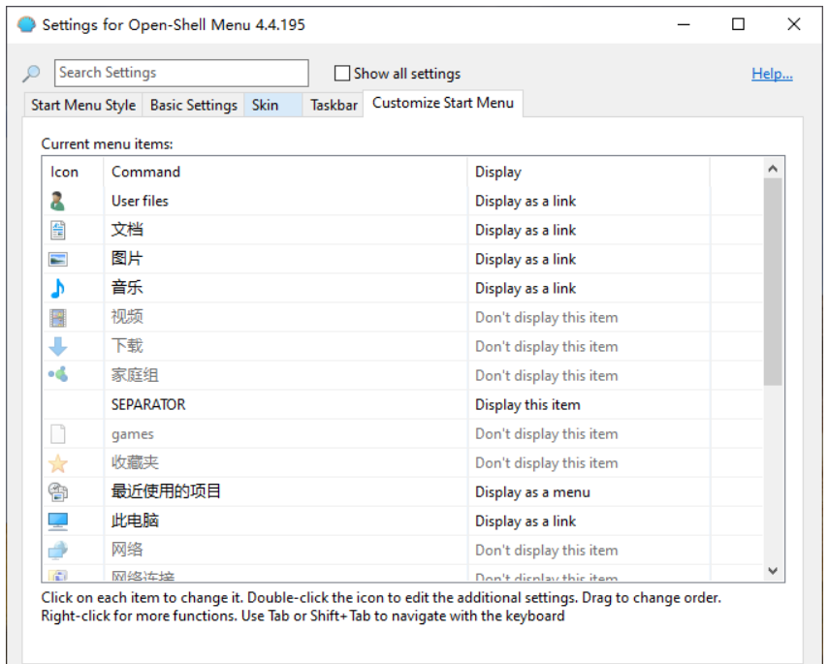The width and height of the screenshot is (829, 664).
Task: Switch to the Start Menu Style tab
Action: click(x=83, y=105)
